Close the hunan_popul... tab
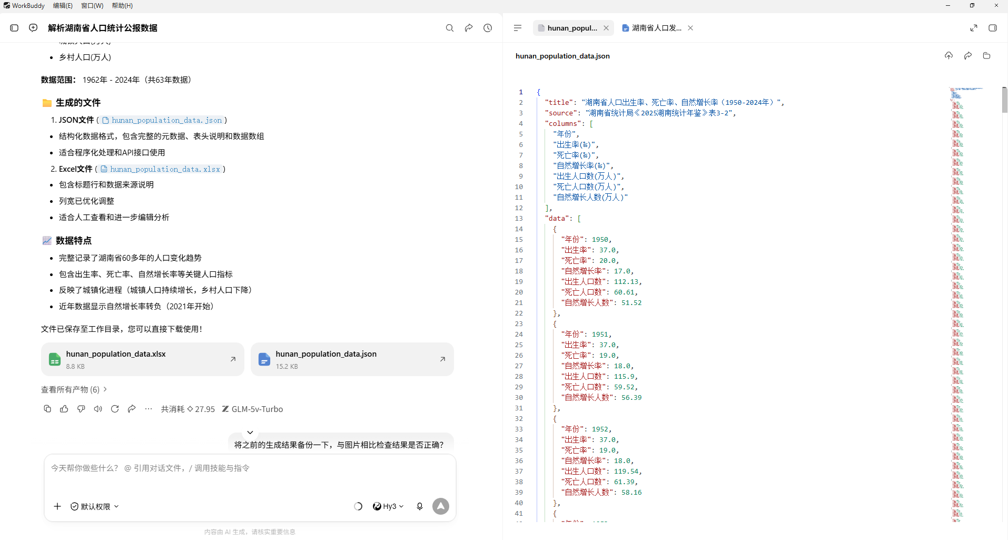 606,28
